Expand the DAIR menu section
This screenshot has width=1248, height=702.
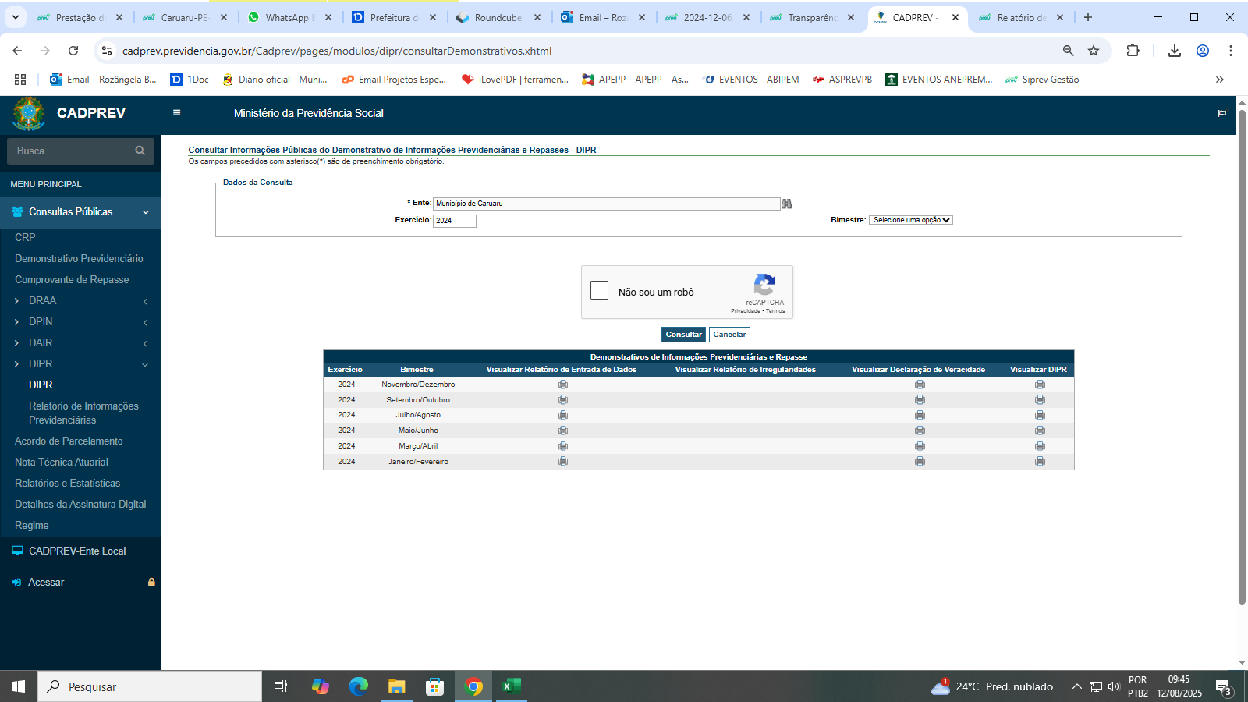pos(41,343)
